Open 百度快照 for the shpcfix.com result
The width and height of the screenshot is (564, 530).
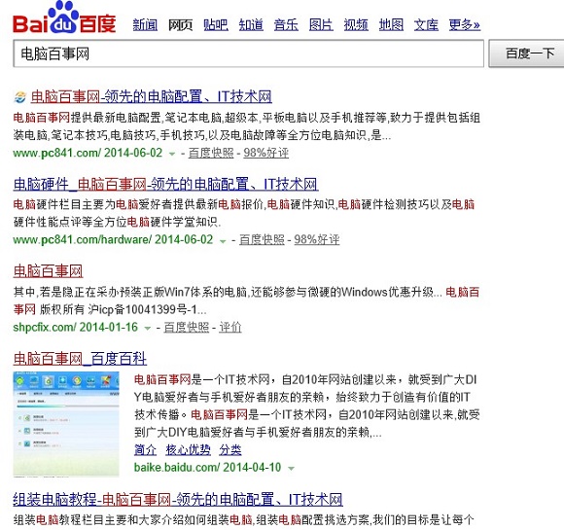187,327
